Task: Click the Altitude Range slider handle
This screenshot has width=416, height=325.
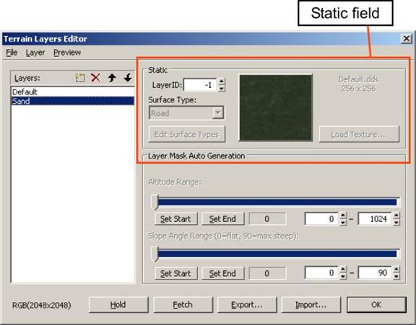Action: [x=155, y=202]
